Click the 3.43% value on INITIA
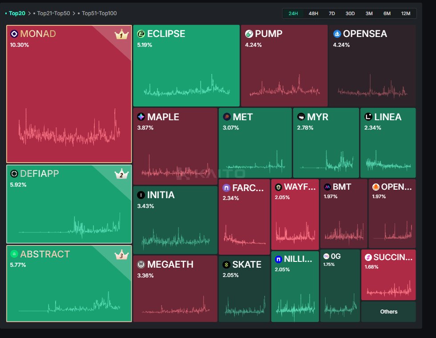436x338 pixels. (x=145, y=206)
